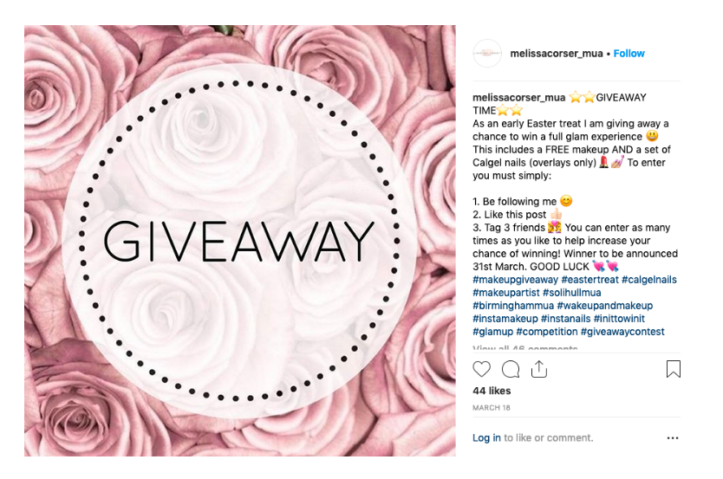The height and width of the screenshot is (479, 723).
Task: Open the #calgelnails hashtag
Action: [649, 280]
